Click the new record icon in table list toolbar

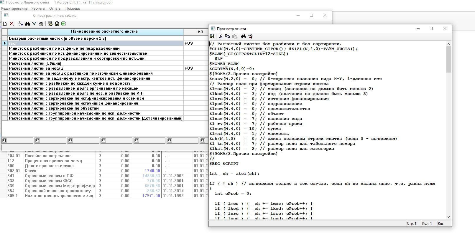coord(5,24)
